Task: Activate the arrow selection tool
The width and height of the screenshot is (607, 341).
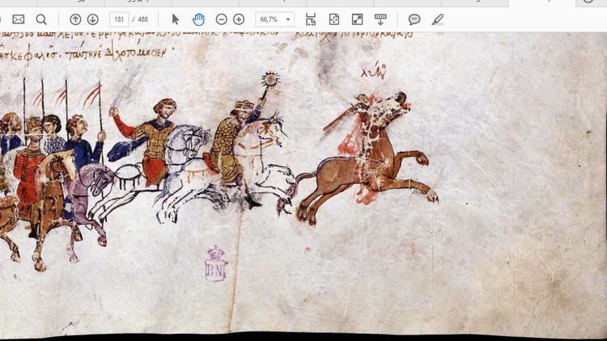Action: tap(176, 19)
